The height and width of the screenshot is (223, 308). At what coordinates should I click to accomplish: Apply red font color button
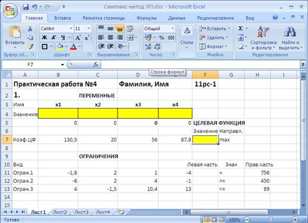coord(74,46)
